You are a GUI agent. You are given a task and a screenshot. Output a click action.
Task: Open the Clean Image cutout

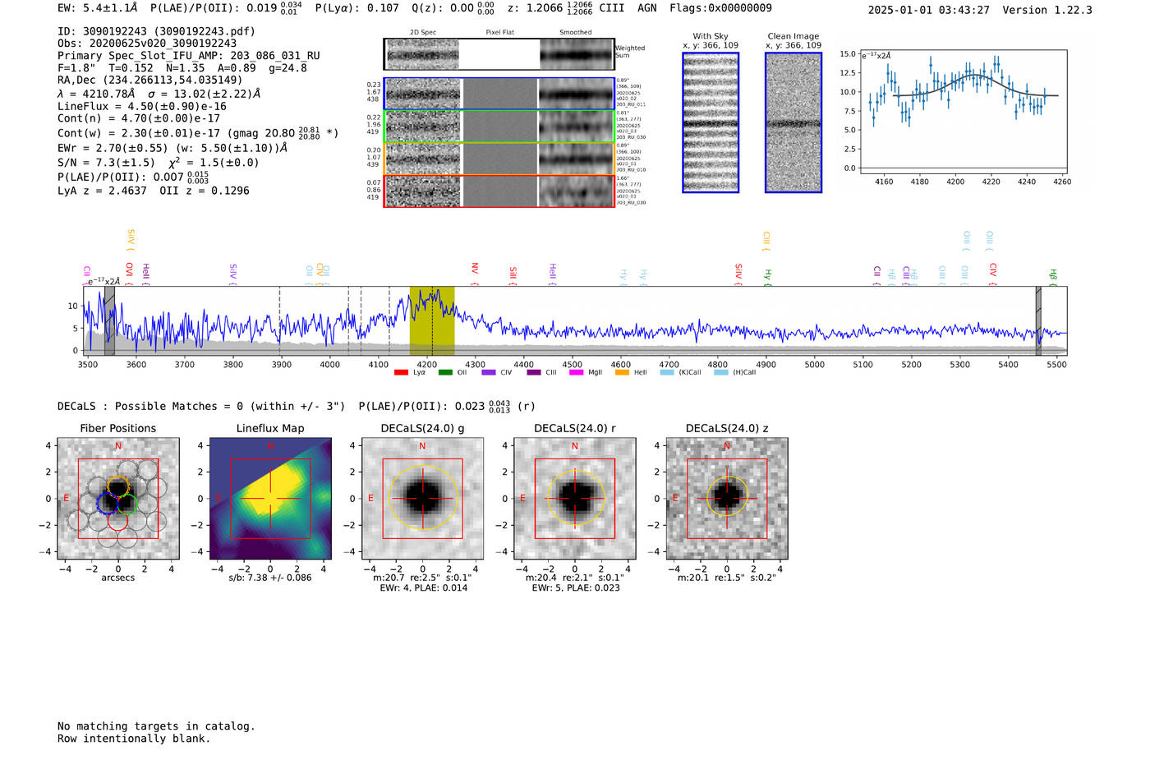(793, 122)
